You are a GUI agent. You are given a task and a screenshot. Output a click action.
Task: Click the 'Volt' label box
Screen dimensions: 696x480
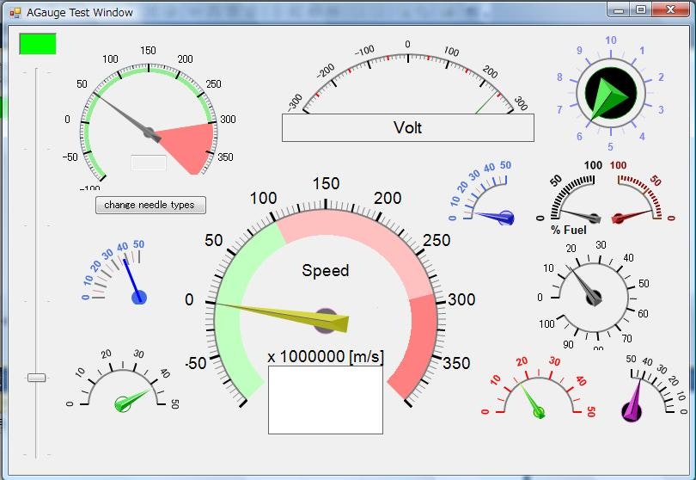tap(408, 127)
